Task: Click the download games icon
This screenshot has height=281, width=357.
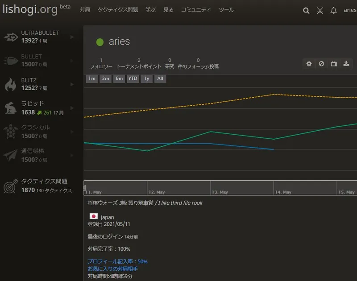Action: (x=346, y=64)
